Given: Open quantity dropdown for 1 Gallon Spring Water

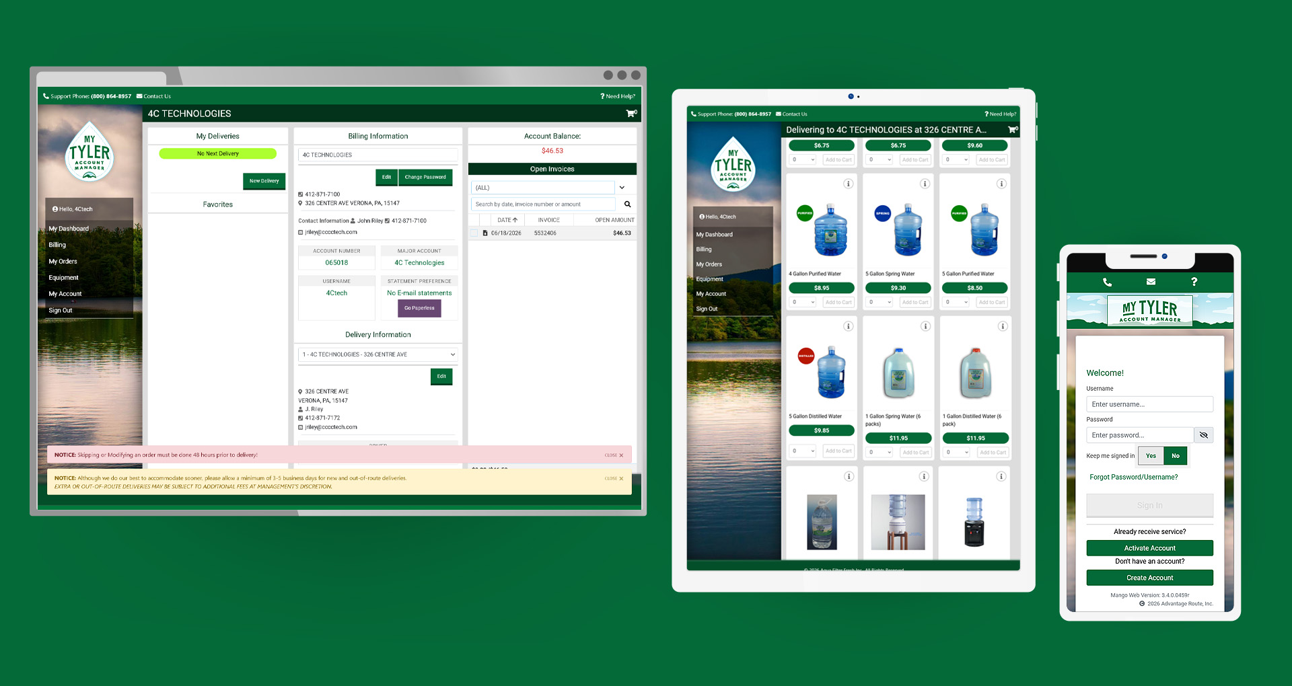Looking at the screenshot, I should tap(880, 453).
